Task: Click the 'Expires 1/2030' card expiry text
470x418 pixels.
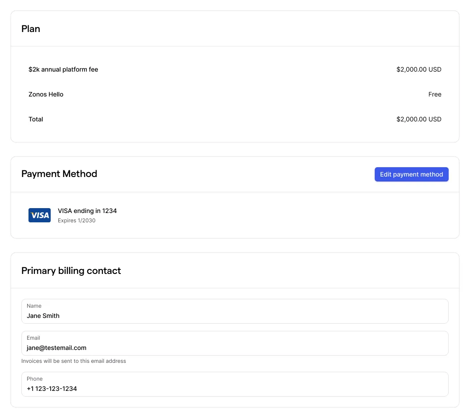Action: tap(77, 221)
